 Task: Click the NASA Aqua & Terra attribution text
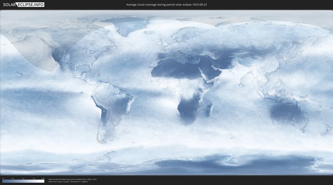click(x=72, y=179)
